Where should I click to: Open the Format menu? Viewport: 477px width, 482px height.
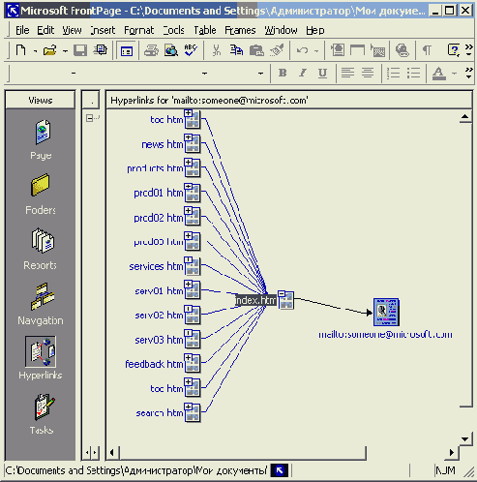point(139,30)
